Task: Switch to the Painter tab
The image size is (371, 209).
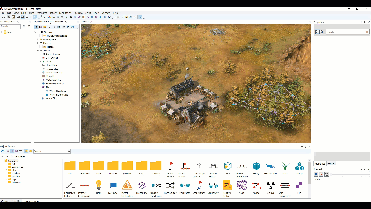Action: (331, 164)
